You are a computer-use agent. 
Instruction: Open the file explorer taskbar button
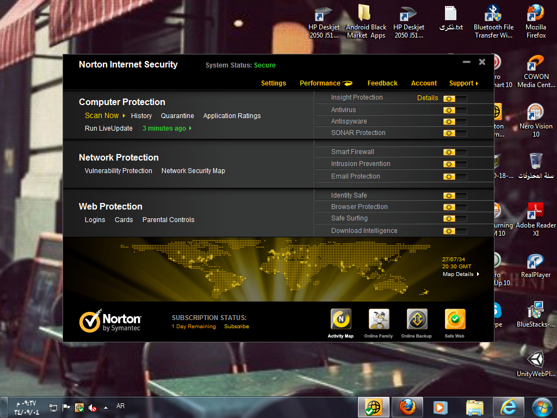[474, 407]
